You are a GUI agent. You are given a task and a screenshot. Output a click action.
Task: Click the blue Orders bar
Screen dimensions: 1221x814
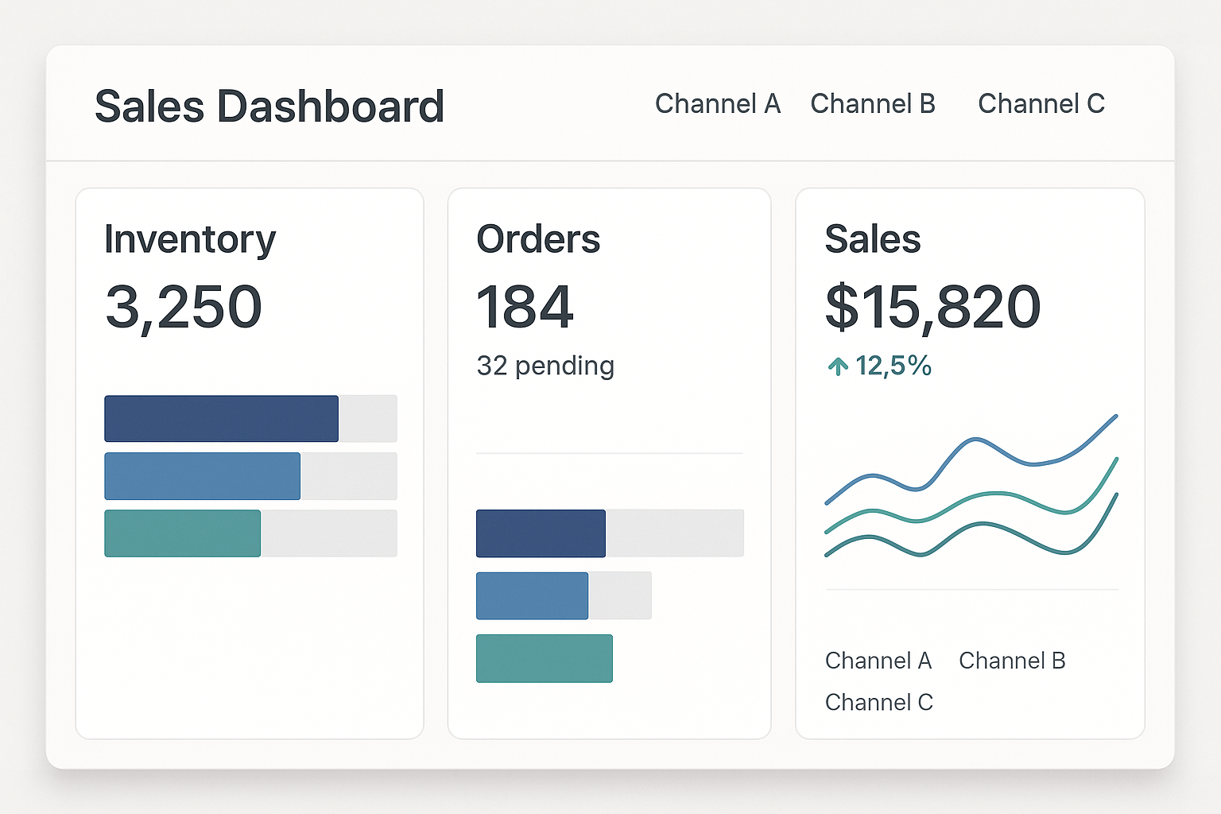[531, 595]
